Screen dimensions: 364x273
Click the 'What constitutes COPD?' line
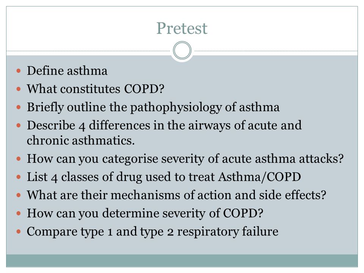pyautogui.click(x=96, y=89)
